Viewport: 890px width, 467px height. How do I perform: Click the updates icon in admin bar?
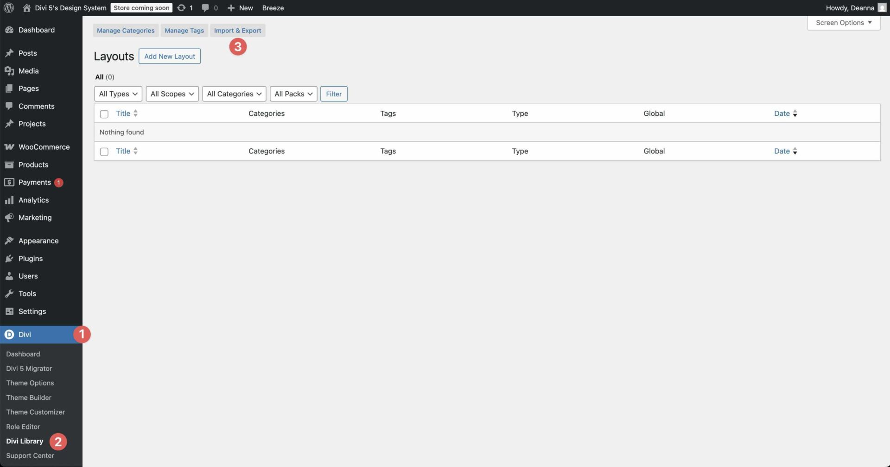(x=182, y=7)
